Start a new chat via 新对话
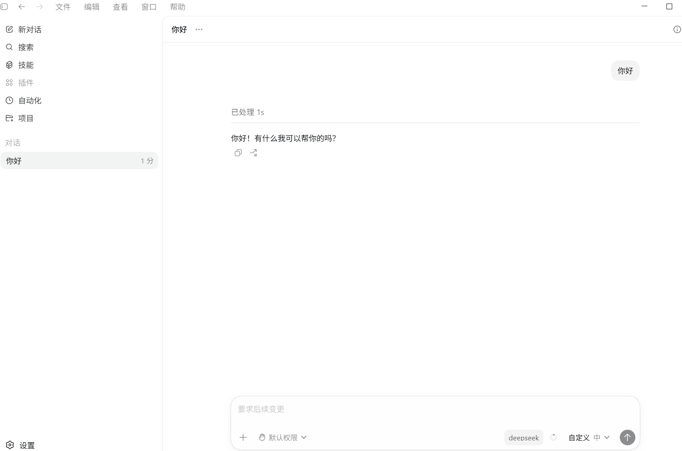Screen dimensions: 682x451 (x=24, y=29)
